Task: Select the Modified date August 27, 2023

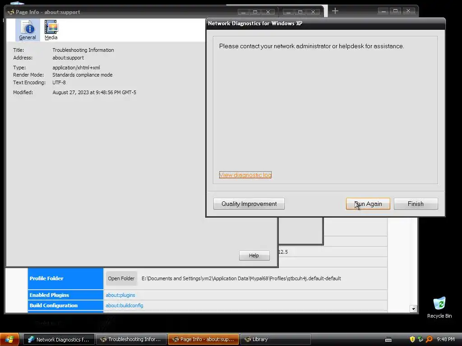Action: (x=94, y=92)
